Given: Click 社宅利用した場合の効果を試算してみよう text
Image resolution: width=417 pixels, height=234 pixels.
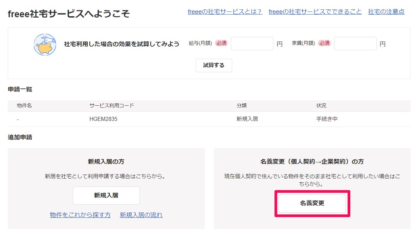Looking at the screenshot, I should point(122,44).
